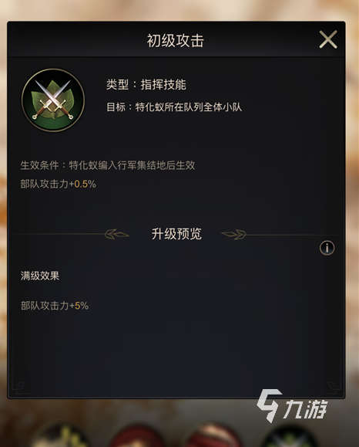Click the 目标 target description text
The width and height of the screenshot is (359, 447).
pyautogui.click(x=174, y=107)
